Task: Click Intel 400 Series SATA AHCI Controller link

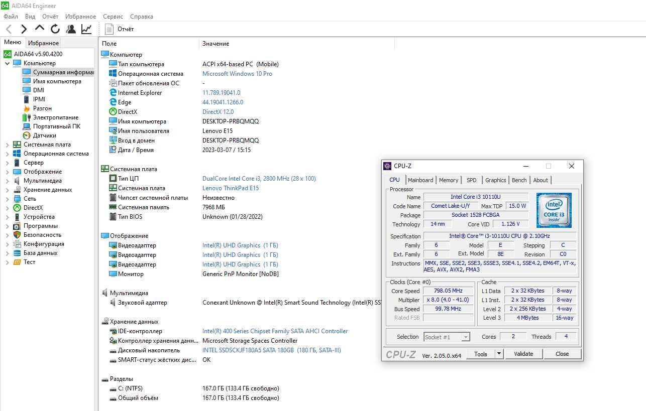Action: pyautogui.click(x=275, y=331)
